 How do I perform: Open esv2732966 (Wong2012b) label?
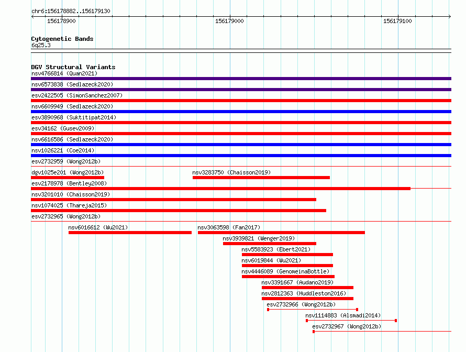301,304
